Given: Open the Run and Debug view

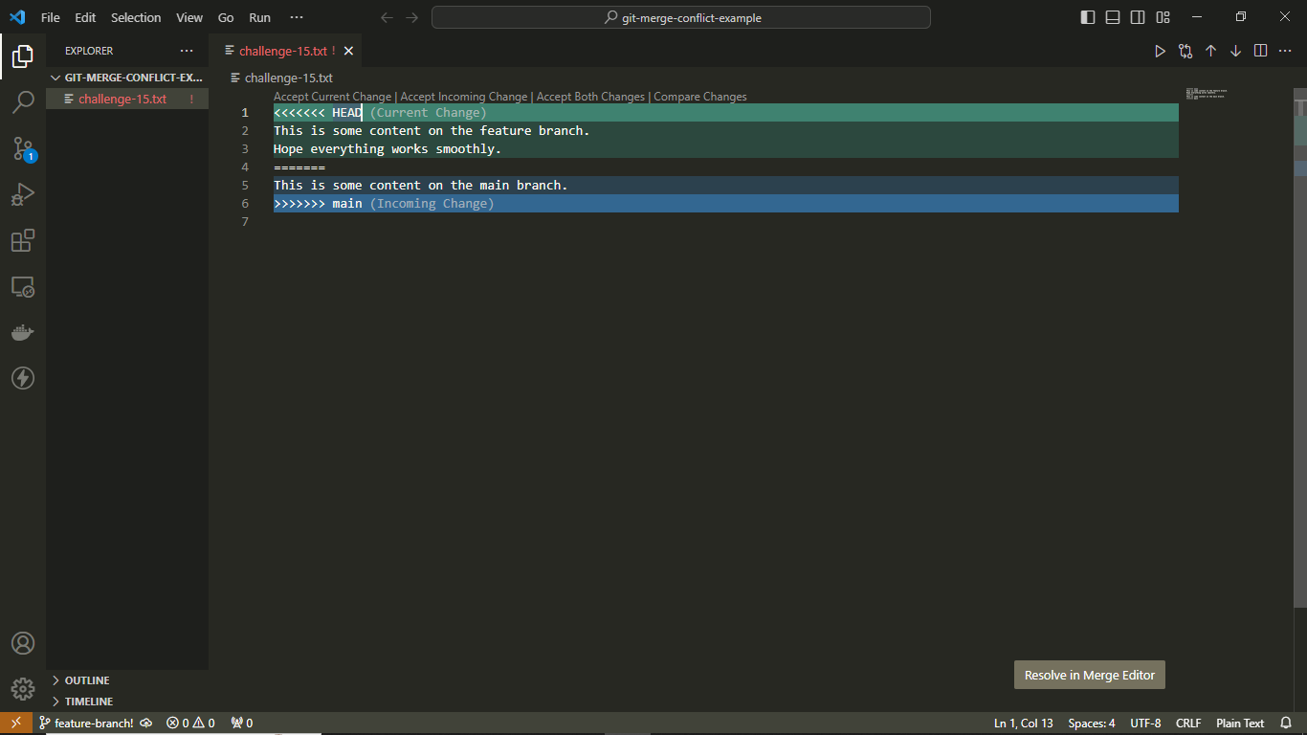Looking at the screenshot, I should [23, 194].
